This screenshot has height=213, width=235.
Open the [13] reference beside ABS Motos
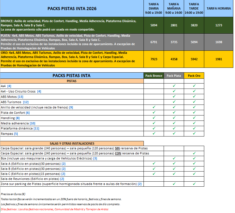pos(20,97)
